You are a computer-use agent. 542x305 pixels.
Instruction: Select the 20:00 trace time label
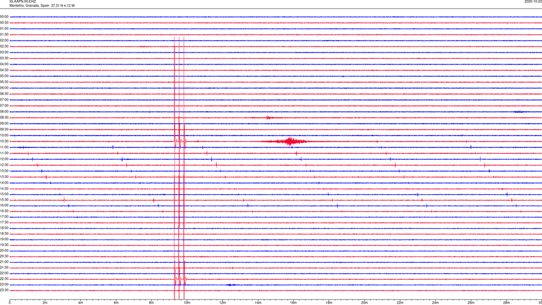point(4,250)
